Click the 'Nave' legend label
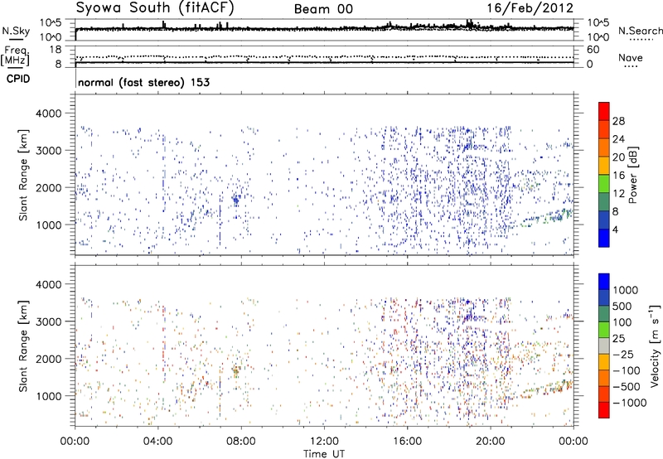663x459 pixels. [631, 57]
